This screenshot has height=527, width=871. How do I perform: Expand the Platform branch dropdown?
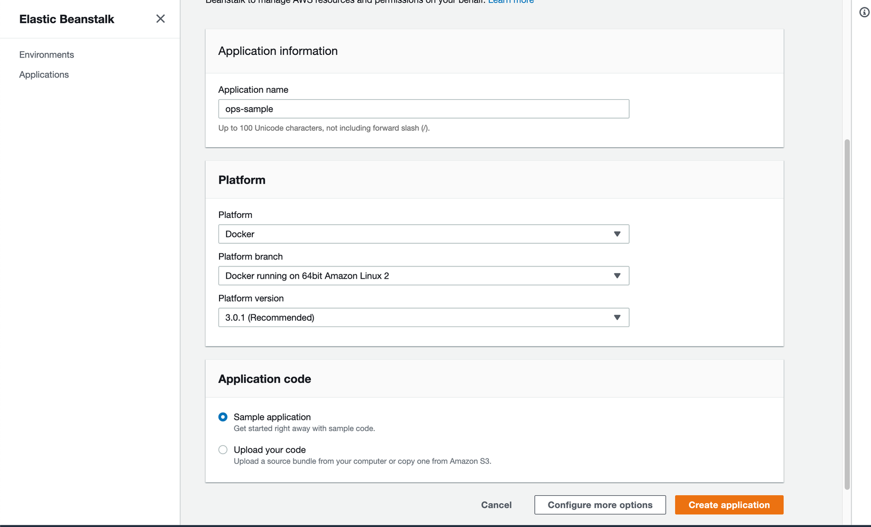423,276
